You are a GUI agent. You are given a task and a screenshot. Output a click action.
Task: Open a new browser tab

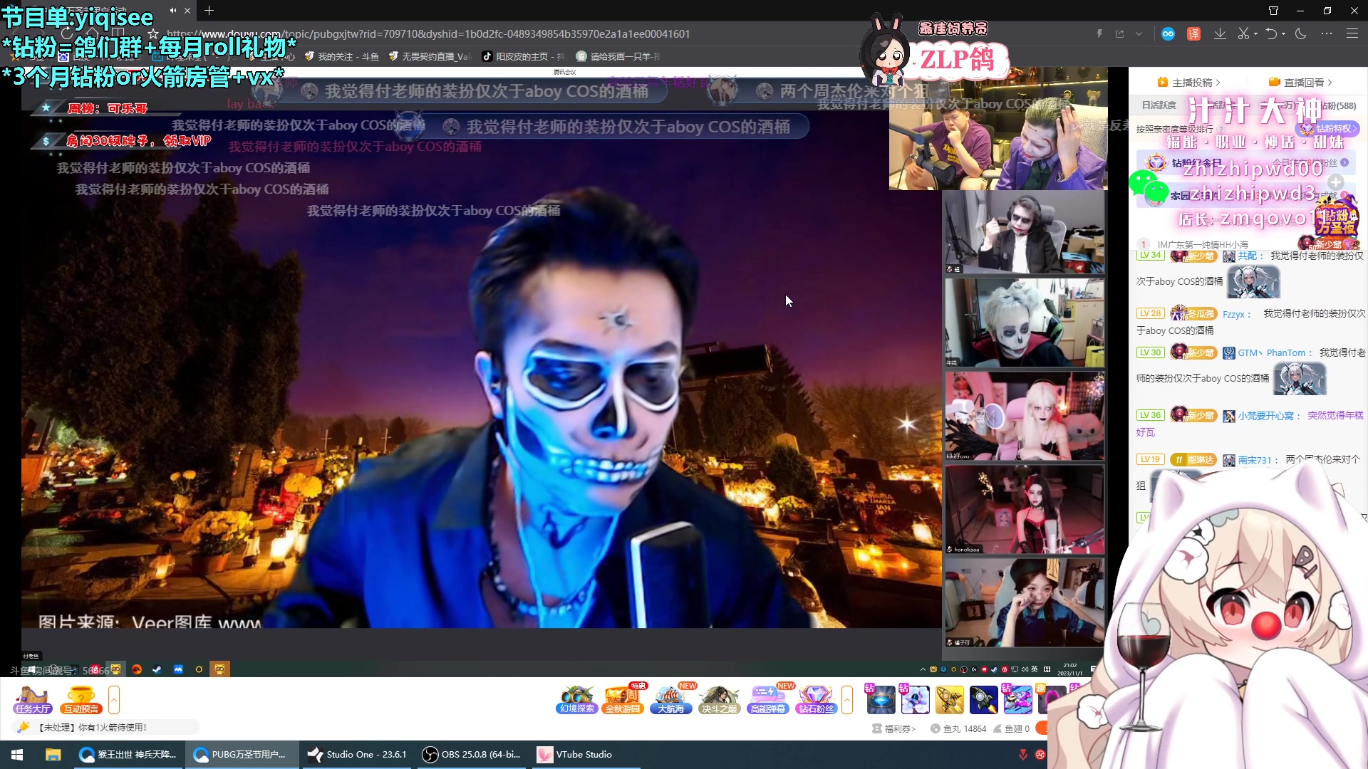pyautogui.click(x=209, y=11)
